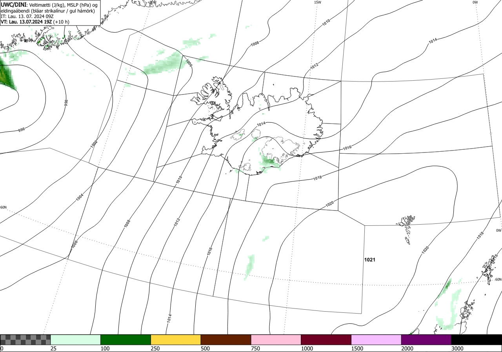
Task: Select the light mint 25–100 legend swatch
Action: click(x=76, y=339)
